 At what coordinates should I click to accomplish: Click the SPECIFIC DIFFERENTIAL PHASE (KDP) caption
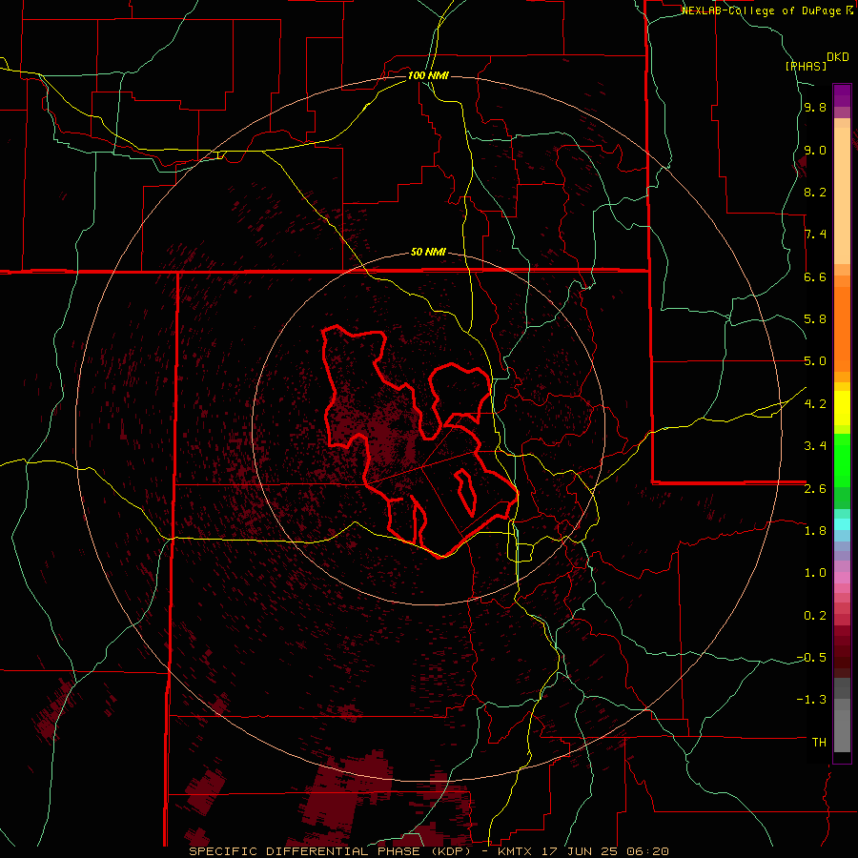(330, 851)
